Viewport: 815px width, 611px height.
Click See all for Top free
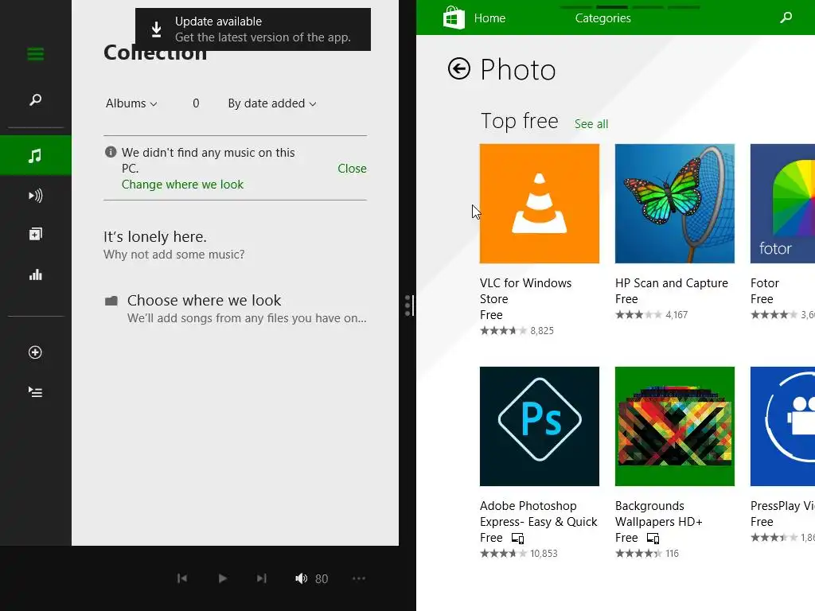(x=591, y=124)
